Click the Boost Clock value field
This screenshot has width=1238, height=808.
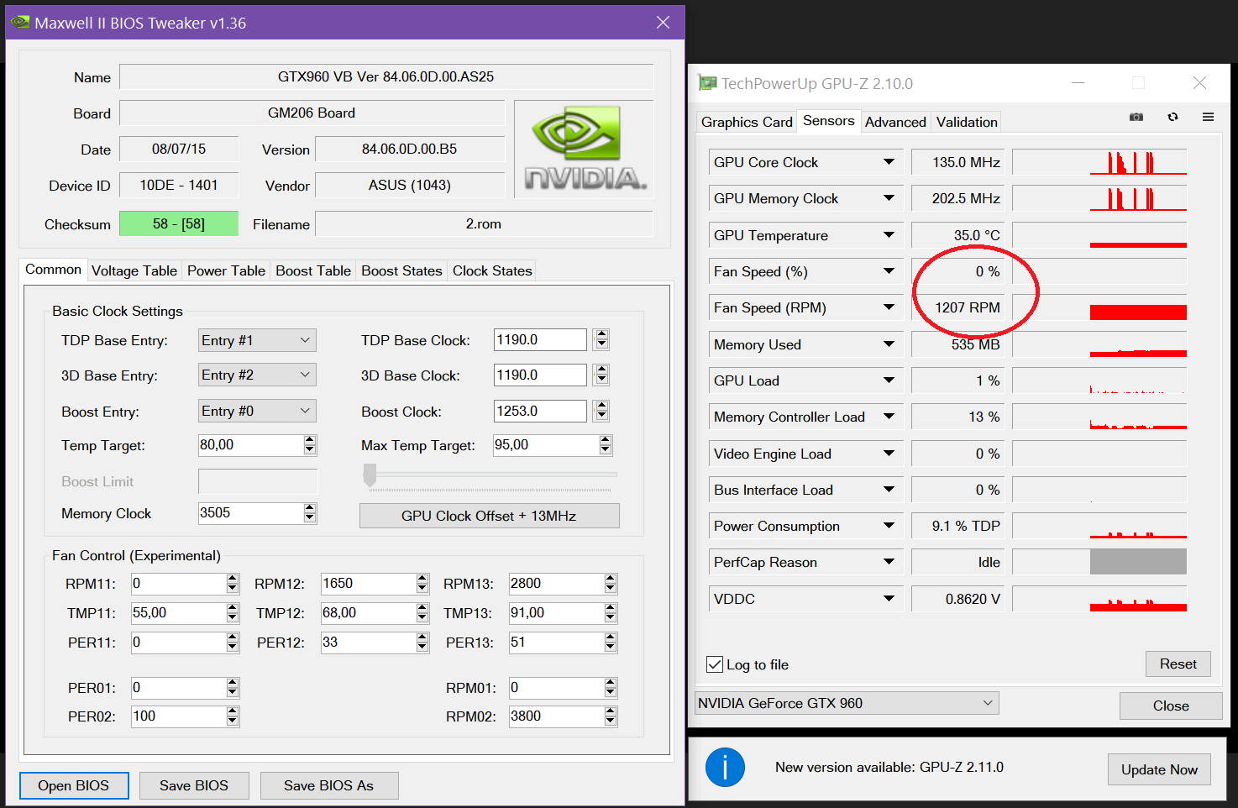[x=540, y=411]
